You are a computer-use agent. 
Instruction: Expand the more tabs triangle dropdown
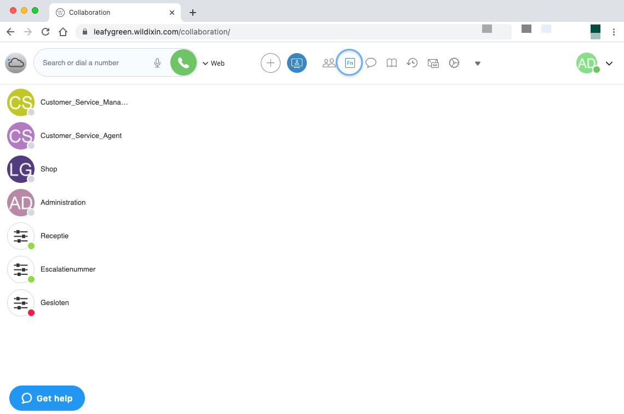tap(477, 64)
